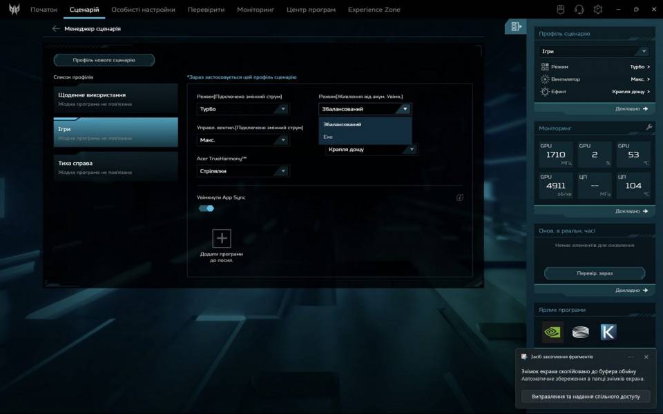Image resolution: width=663 pixels, height=414 pixels.
Task: Toggle the Увімкнути App Sync switch
Action: click(x=206, y=208)
